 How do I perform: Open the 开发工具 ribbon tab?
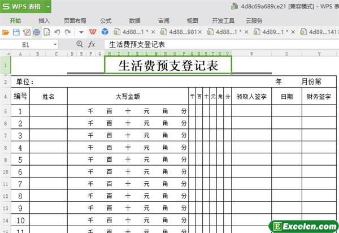(223, 21)
